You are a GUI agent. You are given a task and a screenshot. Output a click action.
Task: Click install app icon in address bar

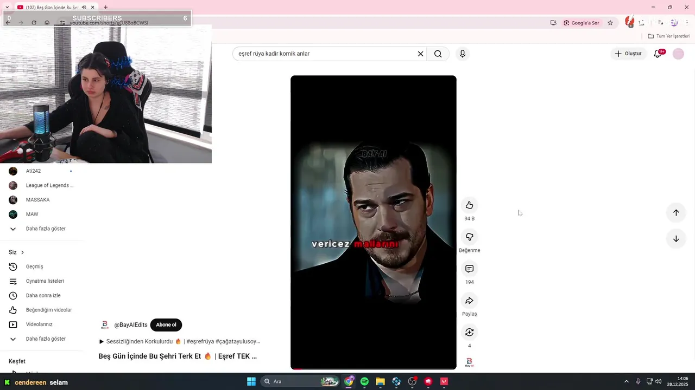[553, 23]
